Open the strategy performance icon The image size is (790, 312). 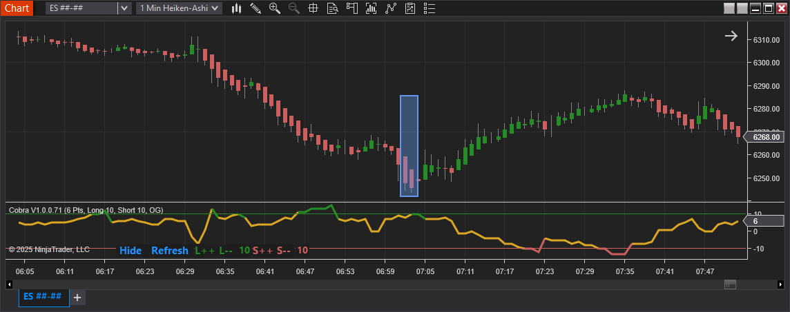pyautogui.click(x=410, y=8)
